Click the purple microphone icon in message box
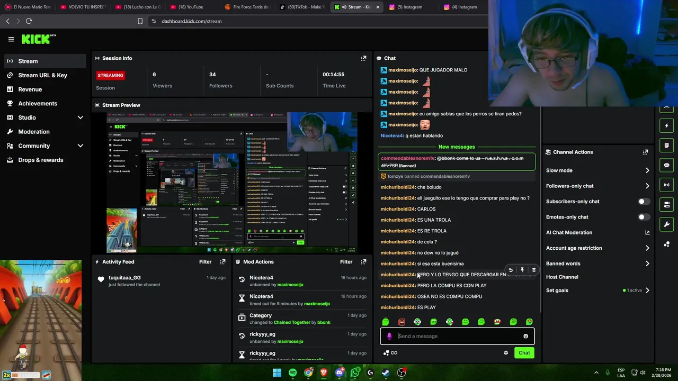Screen dimensions: 678x381 click(389, 336)
